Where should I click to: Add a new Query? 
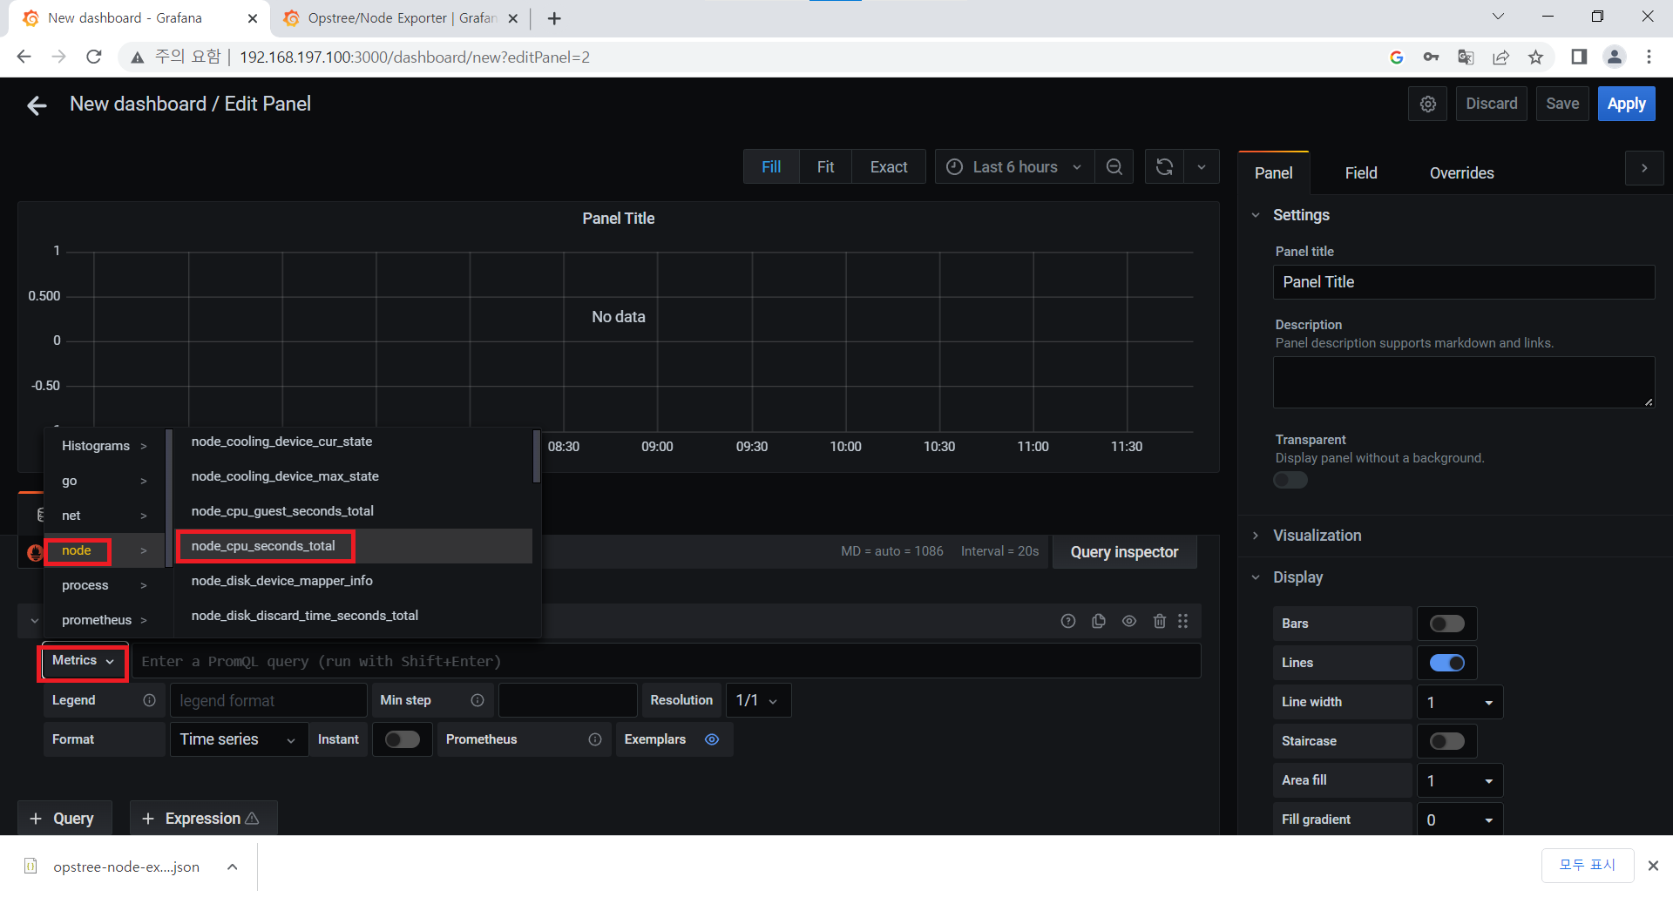pos(64,819)
